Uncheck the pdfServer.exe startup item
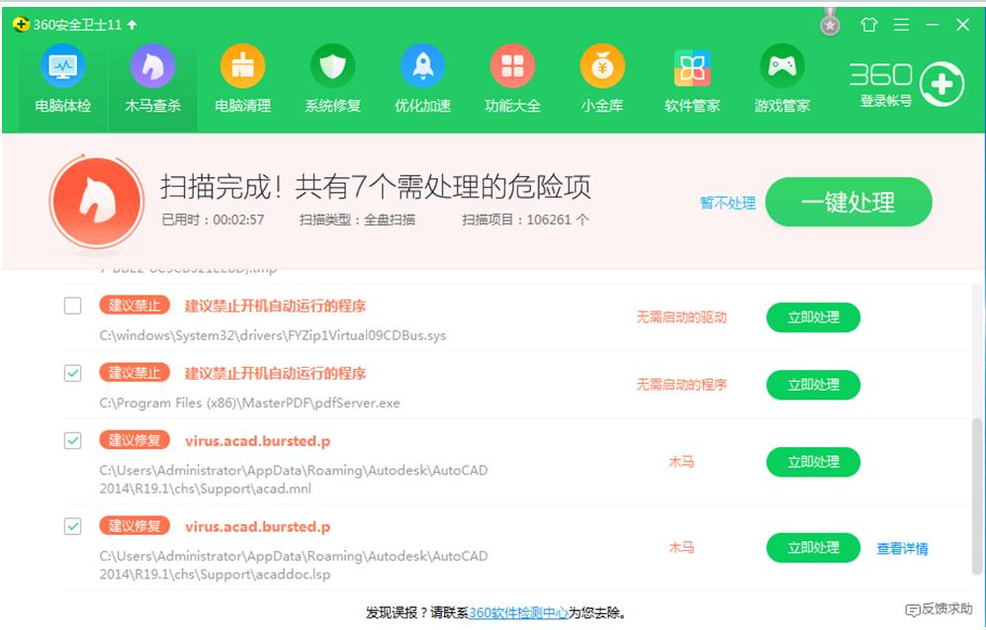The width and height of the screenshot is (986, 630). [x=71, y=373]
